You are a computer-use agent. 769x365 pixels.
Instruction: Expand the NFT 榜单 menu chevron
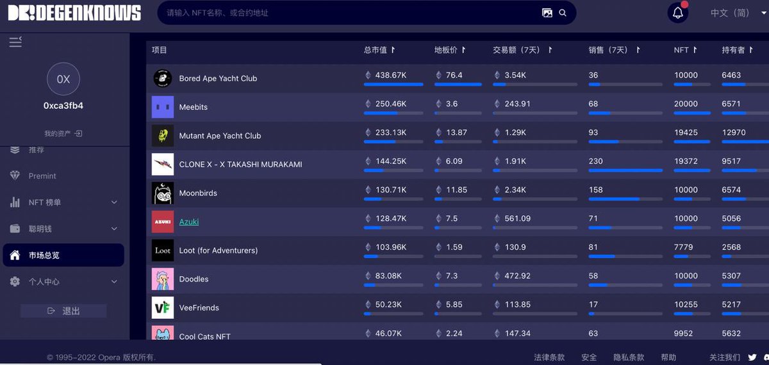[x=114, y=202]
